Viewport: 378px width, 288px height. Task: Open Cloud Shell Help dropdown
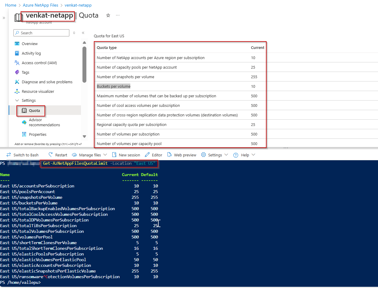(244, 155)
